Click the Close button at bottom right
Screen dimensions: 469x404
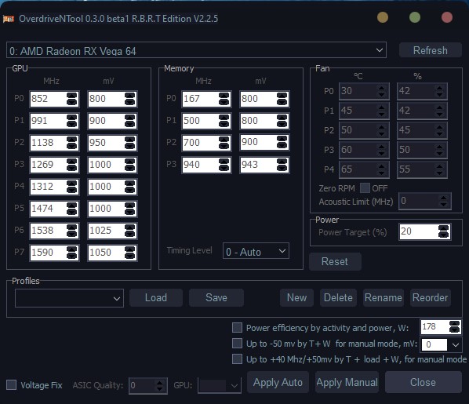pyautogui.click(x=423, y=382)
